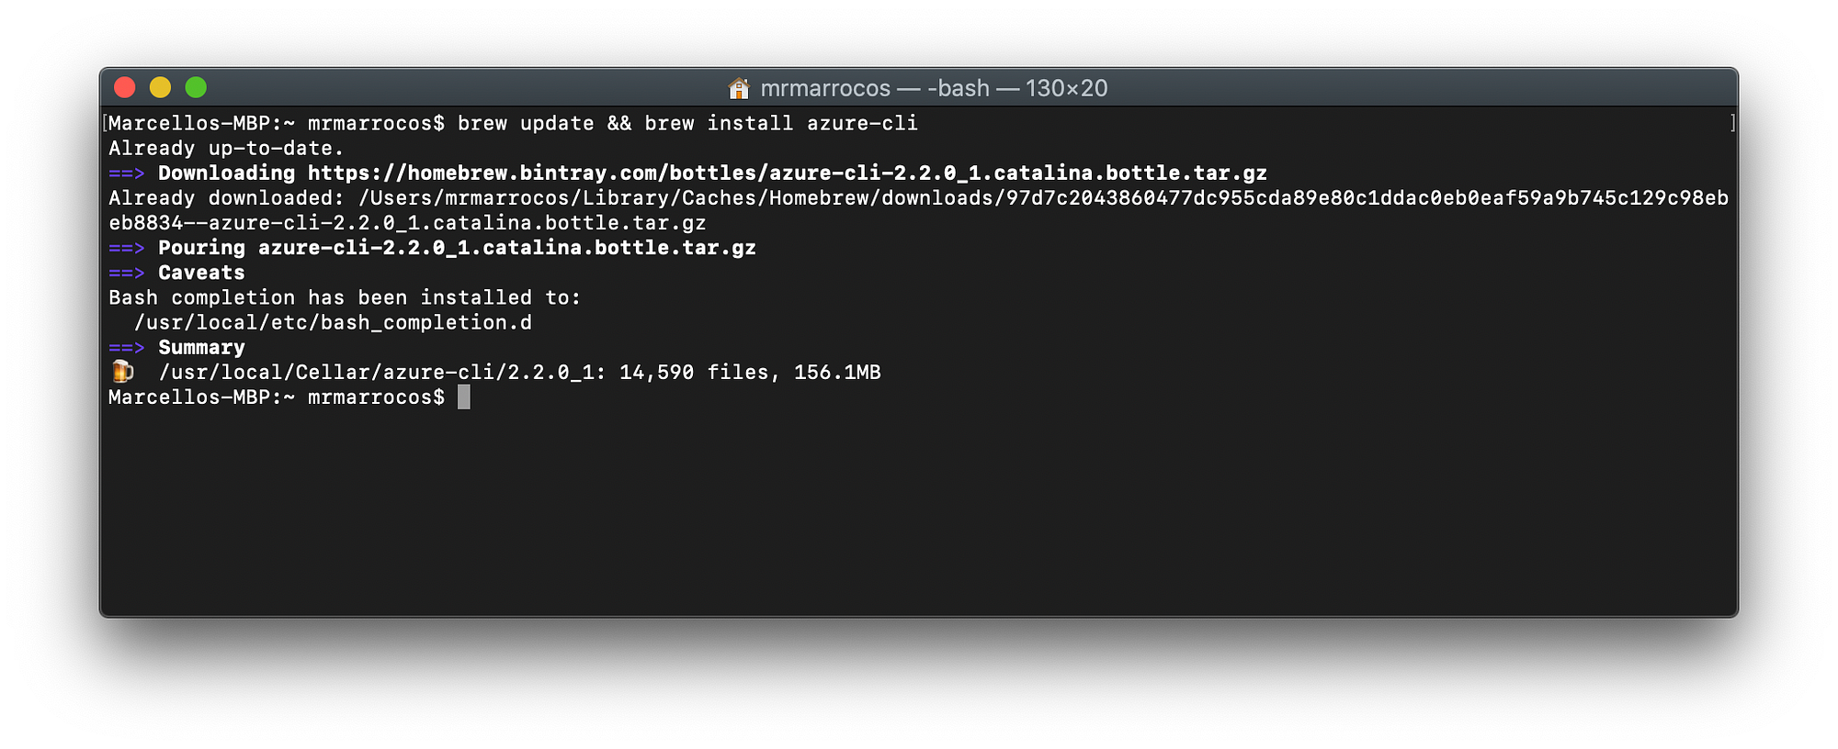Click the red close button
The image size is (1838, 749).
(125, 87)
